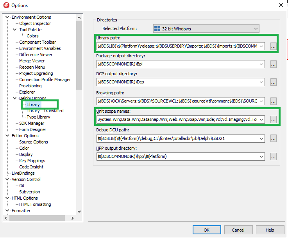Expand Package output directory dropdown arrow
The width and height of the screenshot is (288, 239).
(x=261, y=64)
